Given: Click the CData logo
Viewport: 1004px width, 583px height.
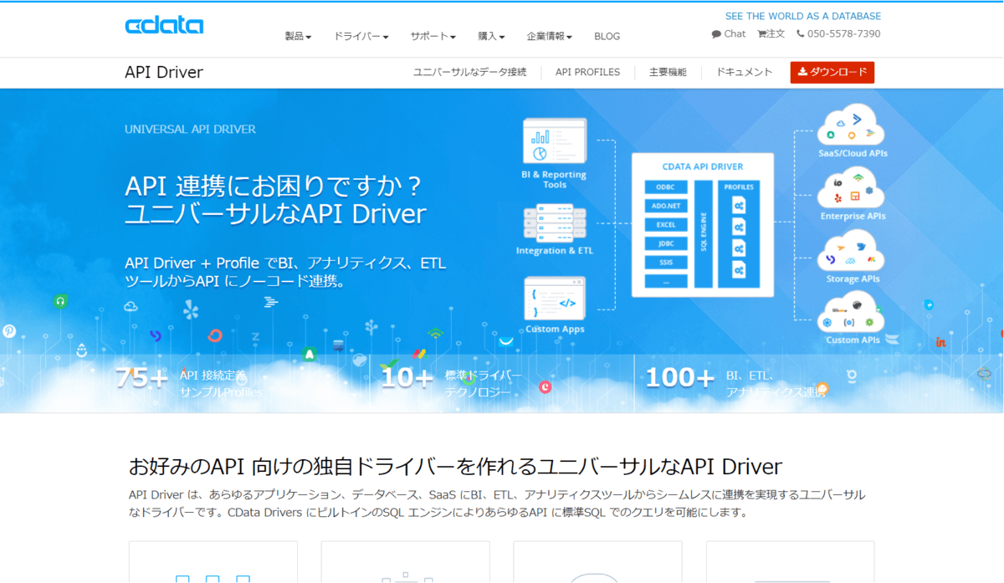Looking at the screenshot, I should point(164,24).
